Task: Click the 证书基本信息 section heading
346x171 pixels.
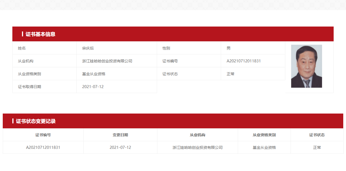Action: [40, 34]
